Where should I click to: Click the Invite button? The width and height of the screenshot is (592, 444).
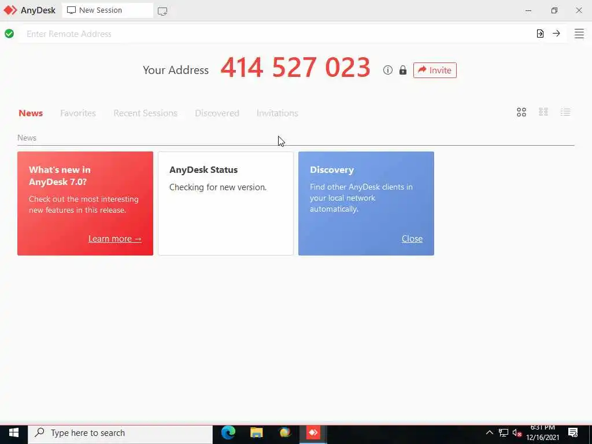435,70
